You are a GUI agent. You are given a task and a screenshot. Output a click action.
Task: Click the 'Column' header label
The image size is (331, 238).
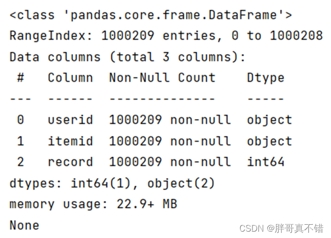[70, 77]
